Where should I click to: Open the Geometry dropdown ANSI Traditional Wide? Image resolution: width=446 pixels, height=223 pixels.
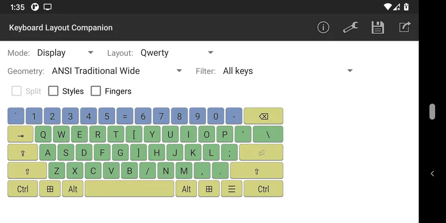coord(117,71)
